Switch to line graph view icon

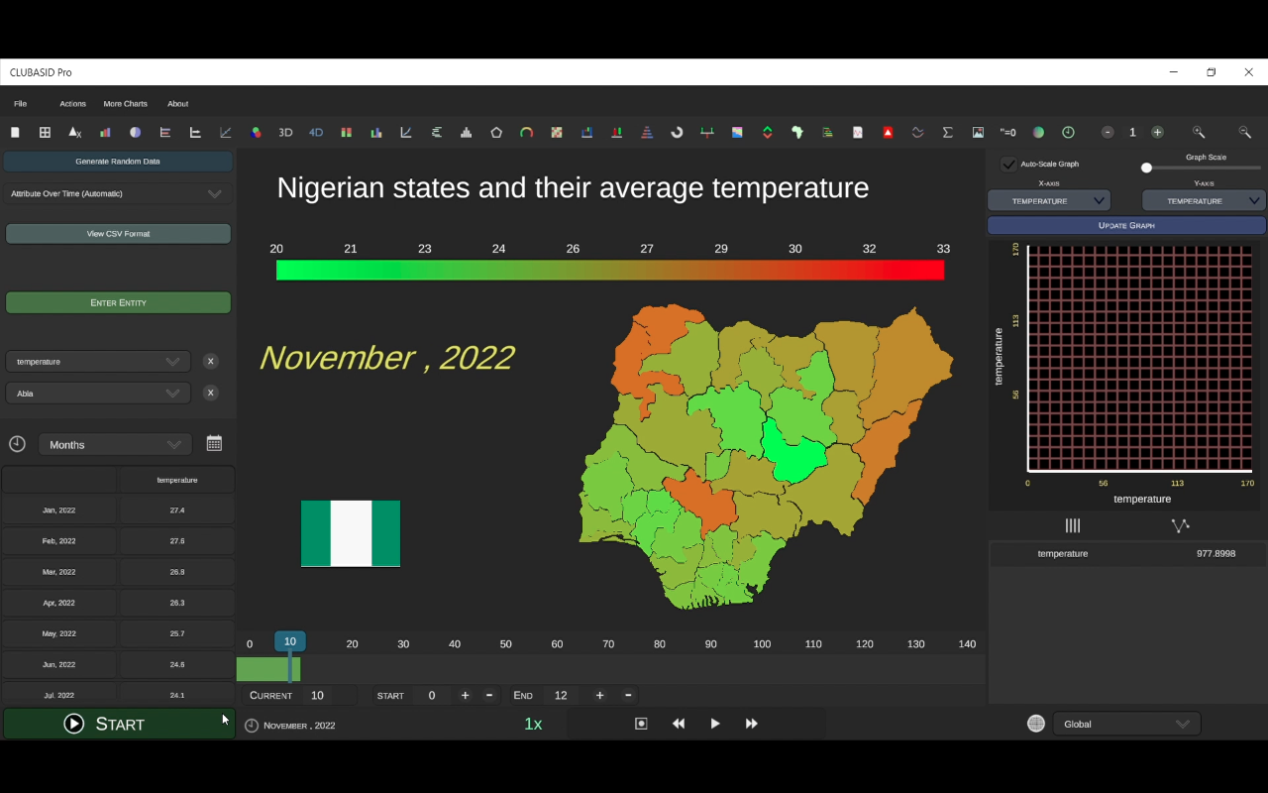(x=1180, y=525)
